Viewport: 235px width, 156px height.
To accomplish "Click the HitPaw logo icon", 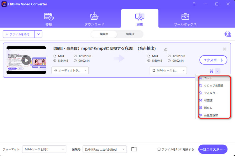I will point(4,4).
